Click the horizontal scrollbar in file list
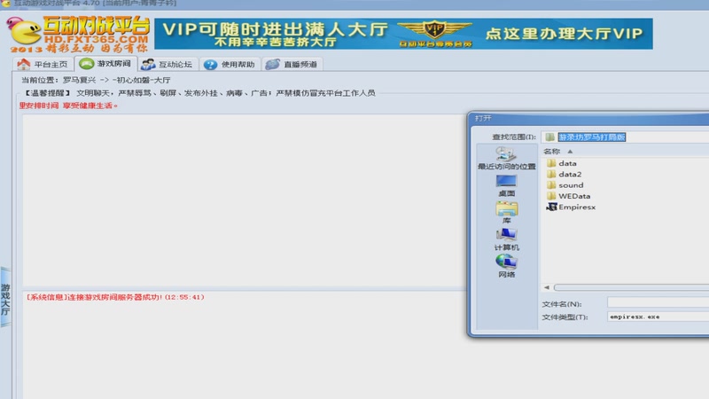Screen dimensions: 709x399 pyautogui.click(x=631, y=287)
